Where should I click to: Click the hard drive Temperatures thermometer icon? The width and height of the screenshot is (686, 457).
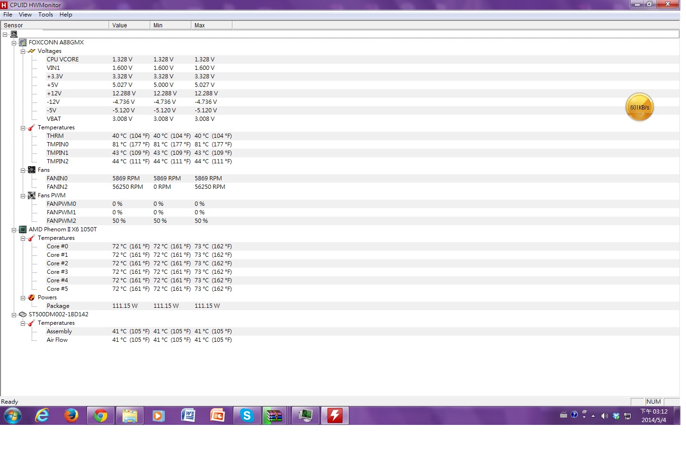pos(32,323)
